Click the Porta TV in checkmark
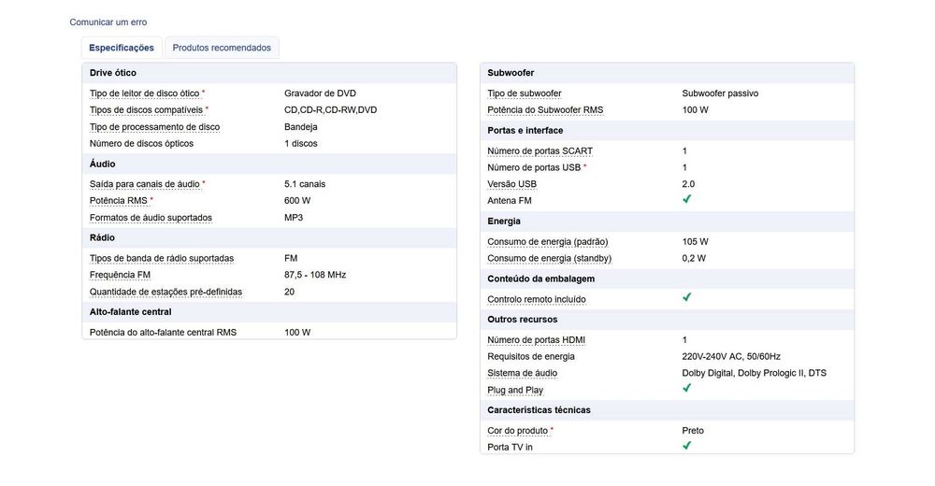The height and width of the screenshot is (486, 935). click(686, 447)
